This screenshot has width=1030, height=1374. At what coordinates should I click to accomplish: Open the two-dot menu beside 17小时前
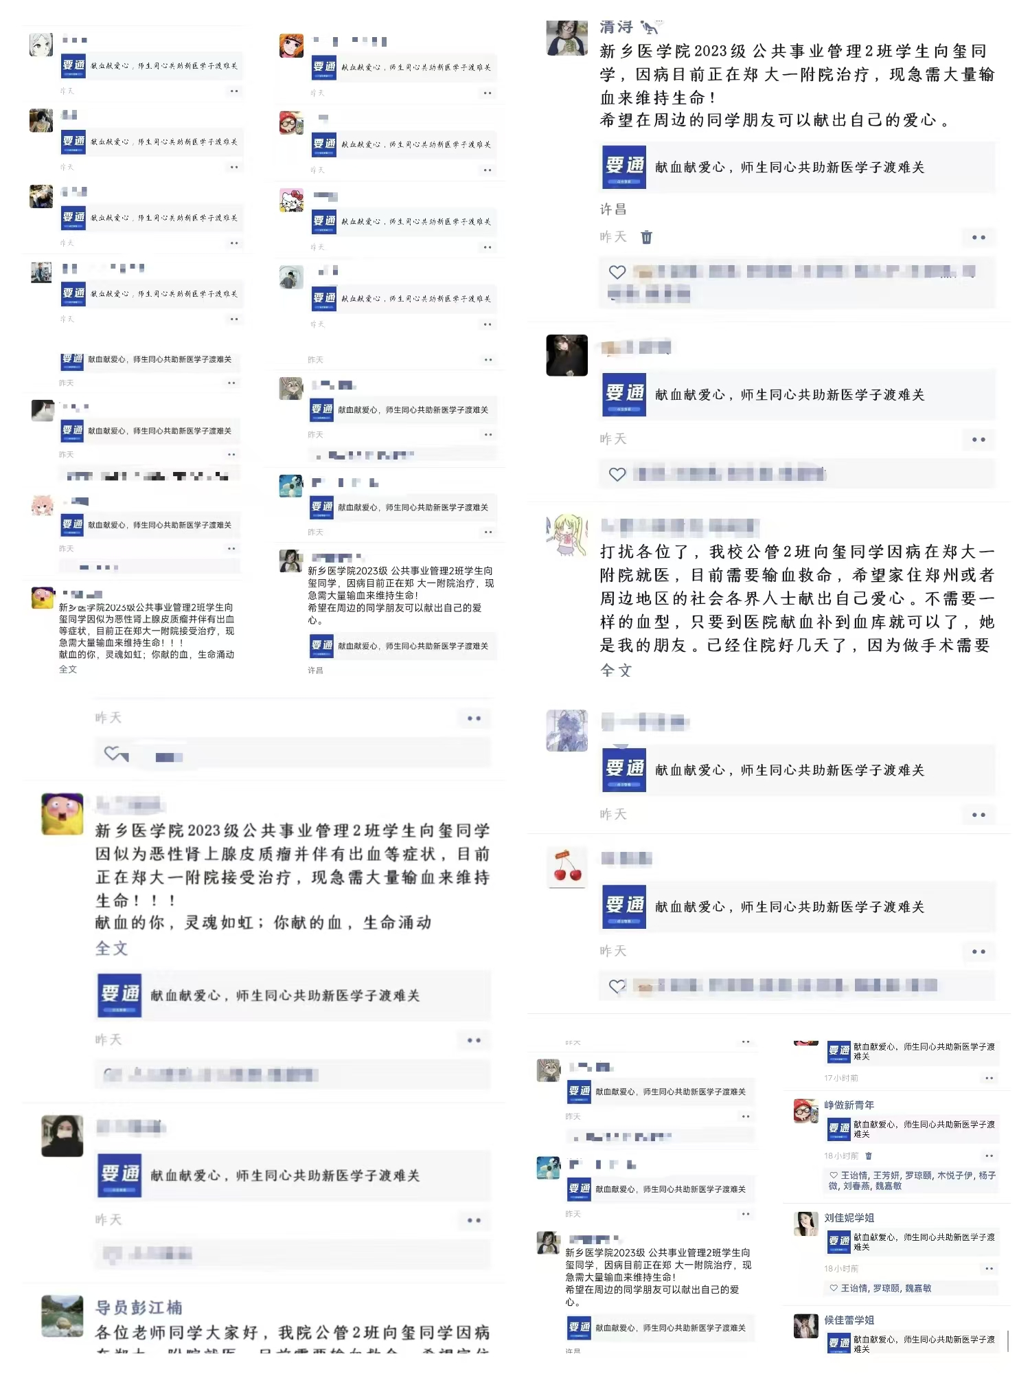click(x=989, y=1078)
